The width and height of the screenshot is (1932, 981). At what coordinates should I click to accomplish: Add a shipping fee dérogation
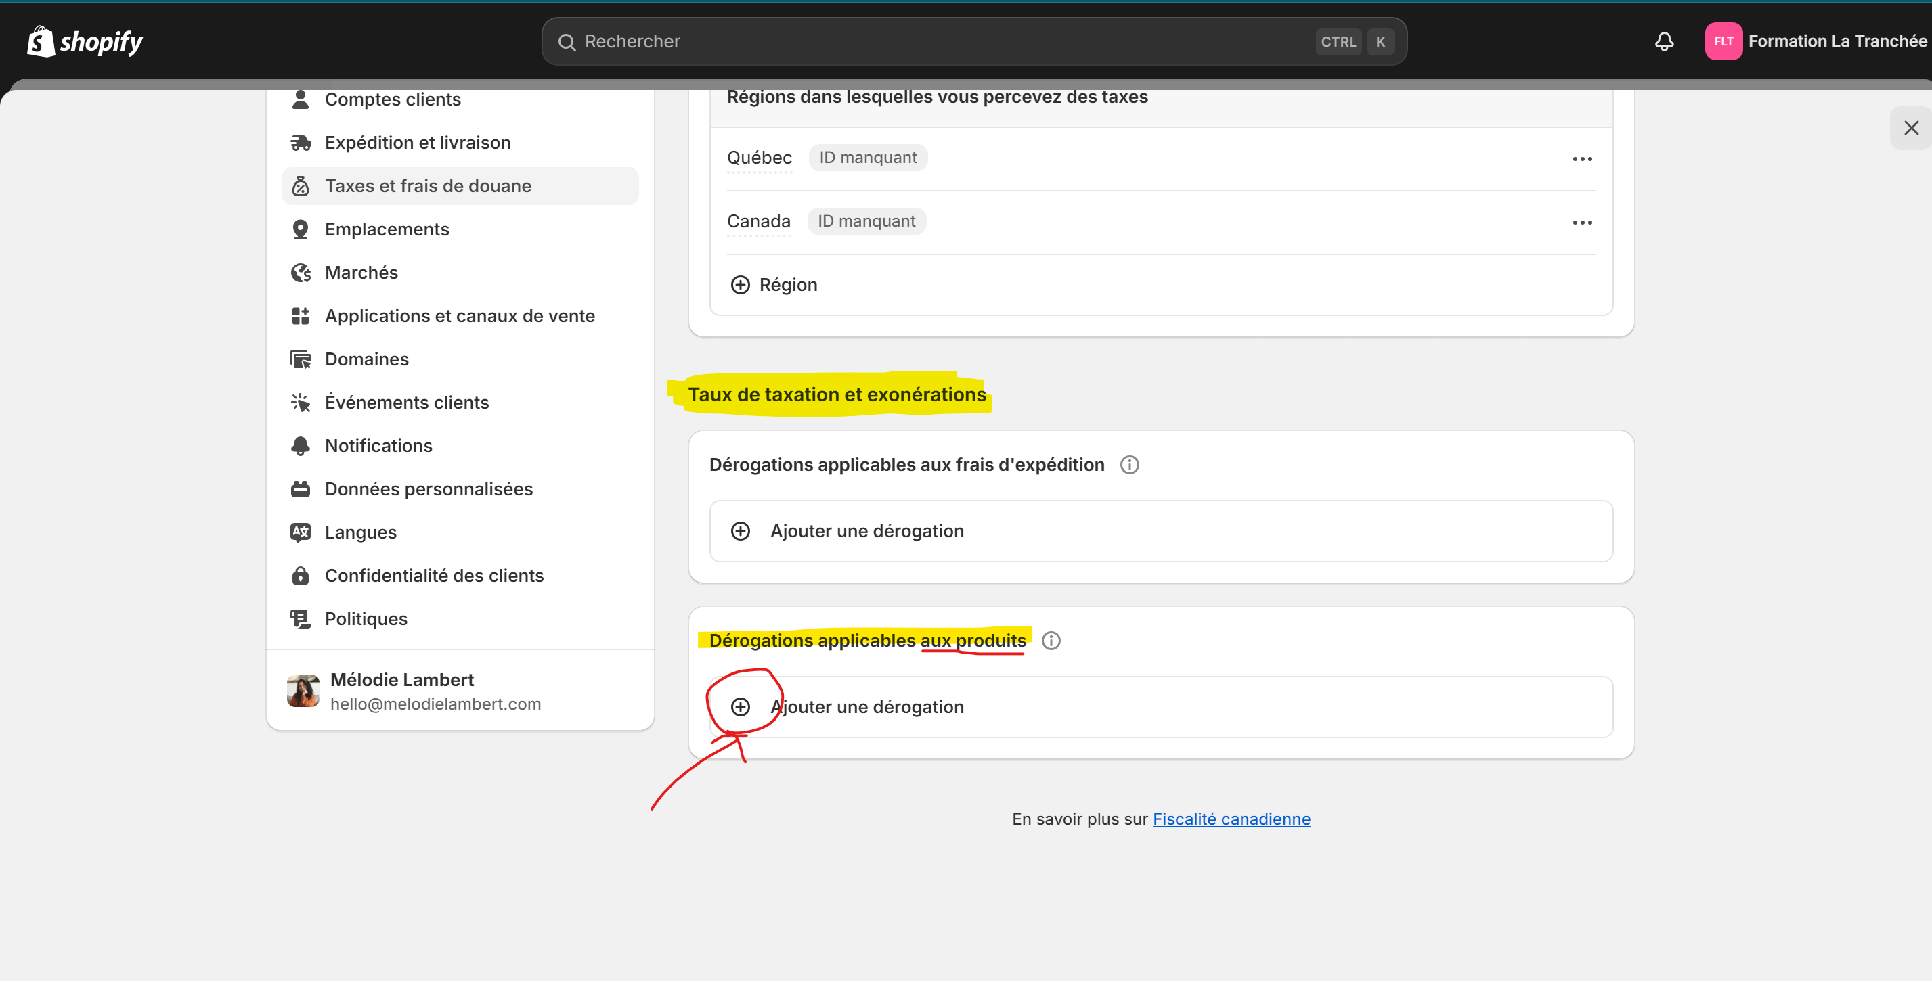(x=866, y=530)
